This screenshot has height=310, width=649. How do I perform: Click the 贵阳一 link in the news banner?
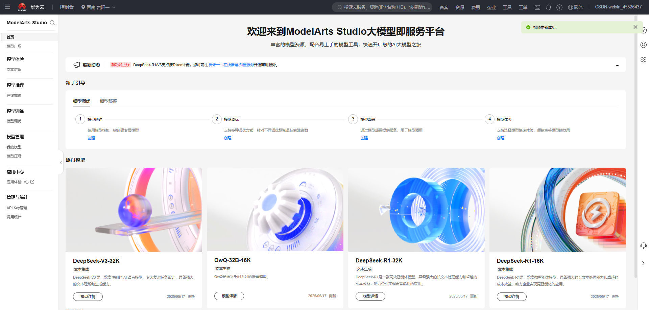pos(214,65)
